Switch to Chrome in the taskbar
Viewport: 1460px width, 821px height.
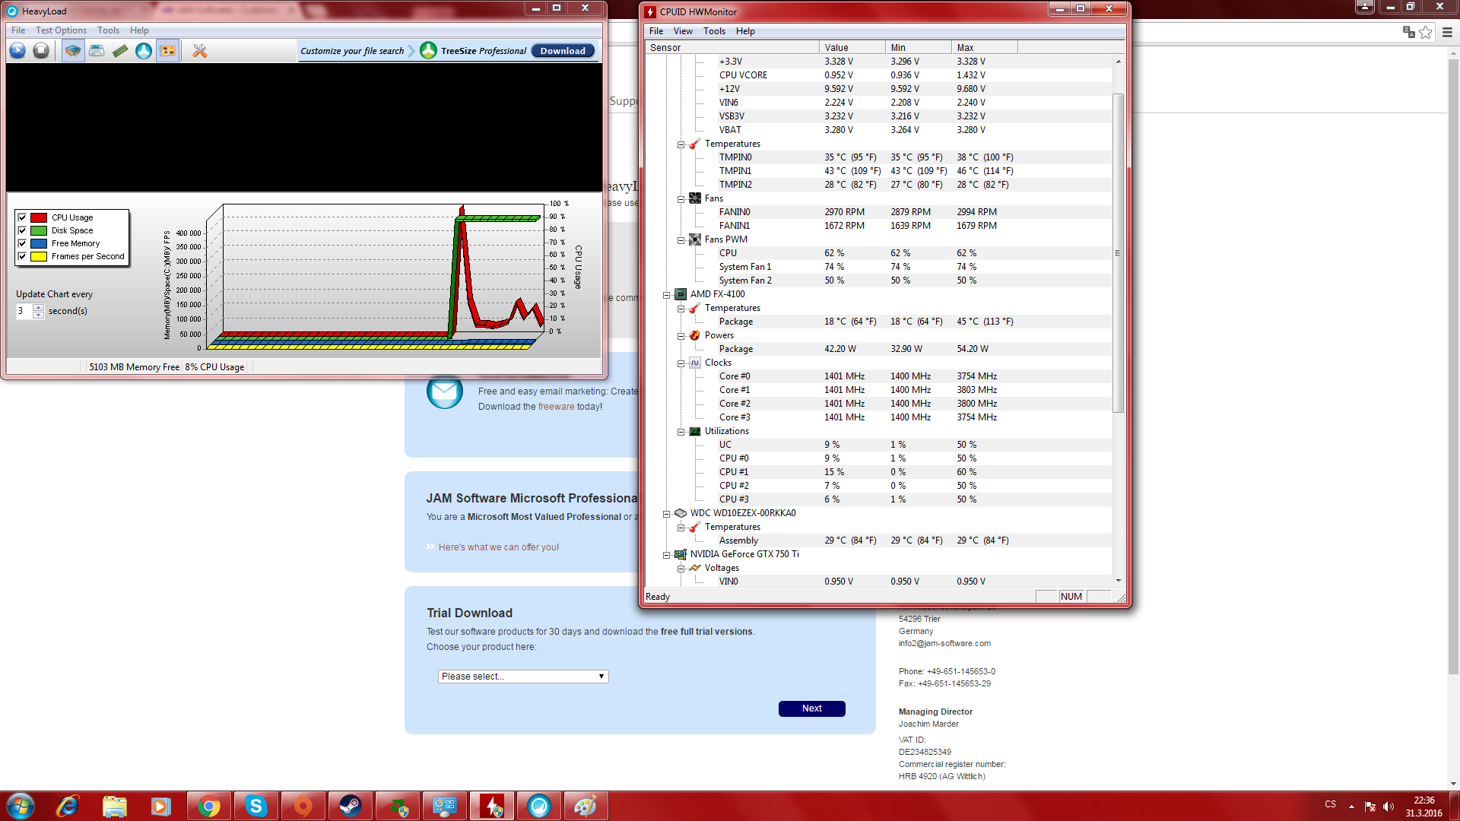209,806
